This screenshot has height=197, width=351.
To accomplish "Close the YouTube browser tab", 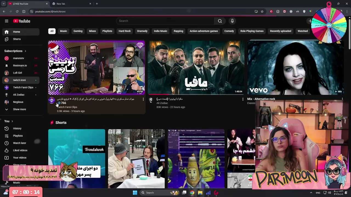I will click(x=47, y=4).
